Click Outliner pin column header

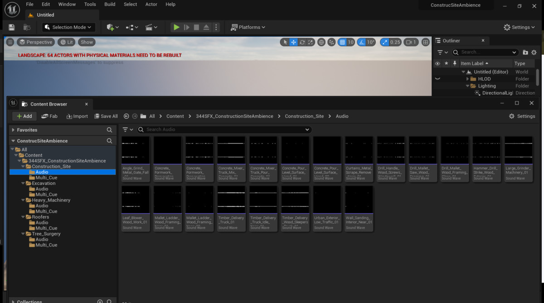pyautogui.click(x=455, y=63)
